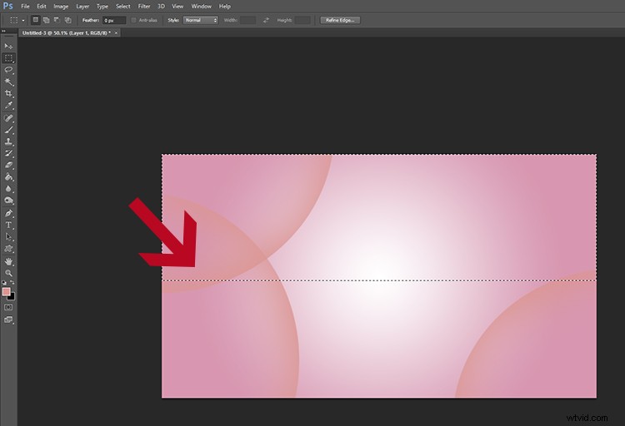Select the Crop tool
Image resolution: width=625 pixels, height=426 pixels.
[x=8, y=93]
